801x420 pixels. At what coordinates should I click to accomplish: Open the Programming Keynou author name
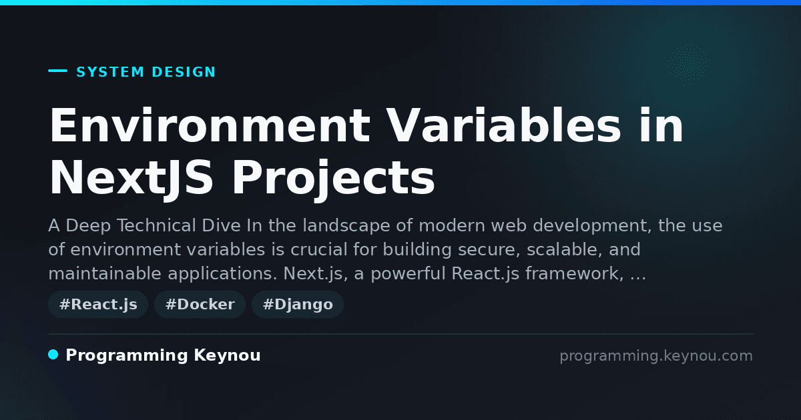point(163,355)
